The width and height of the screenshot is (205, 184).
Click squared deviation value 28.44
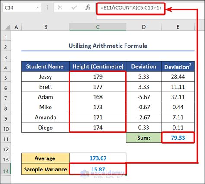178,76
